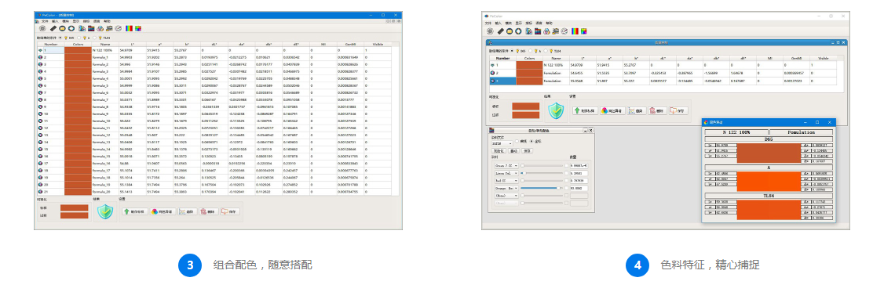
Task: Open the first menu bar item in right PeColor window
Action: 488,23
